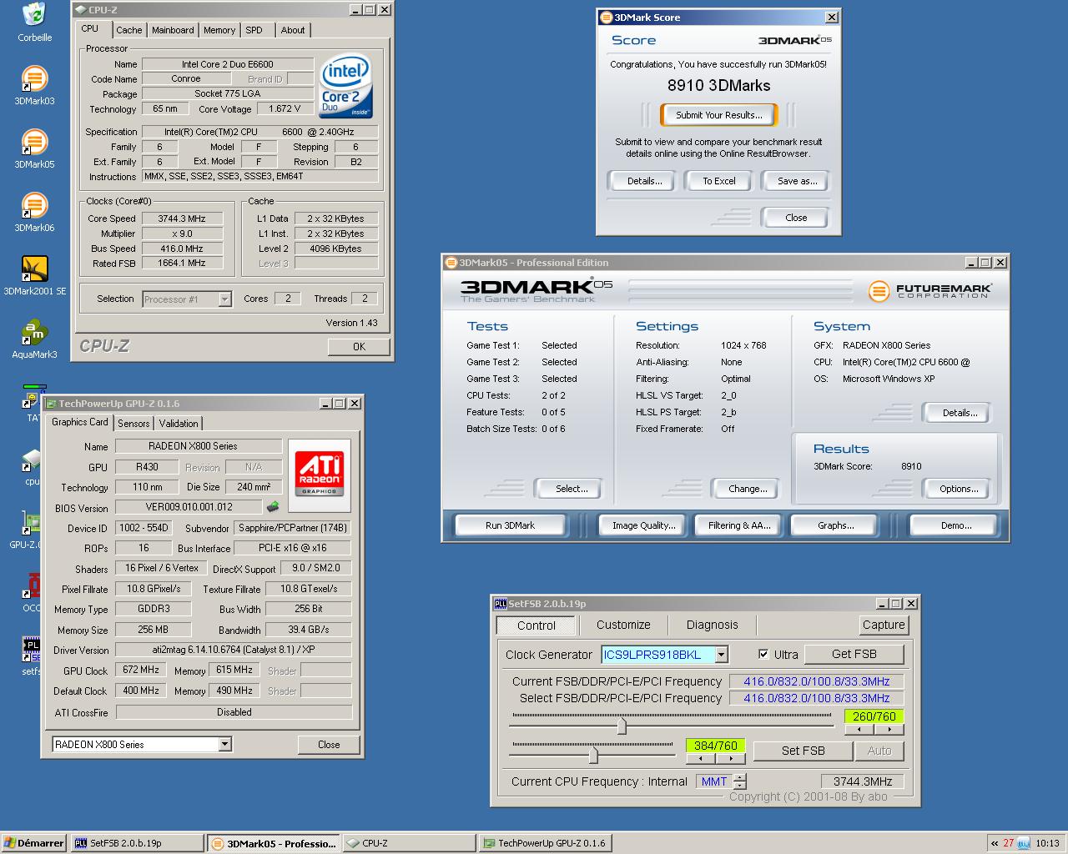Click the ATI Radeon logo in GPU-Z
1068x854 pixels.
click(x=320, y=474)
